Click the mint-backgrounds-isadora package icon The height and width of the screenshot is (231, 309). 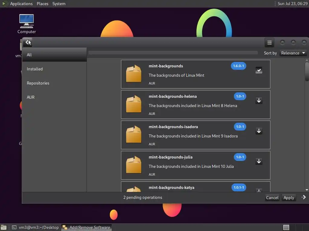(x=134, y=134)
